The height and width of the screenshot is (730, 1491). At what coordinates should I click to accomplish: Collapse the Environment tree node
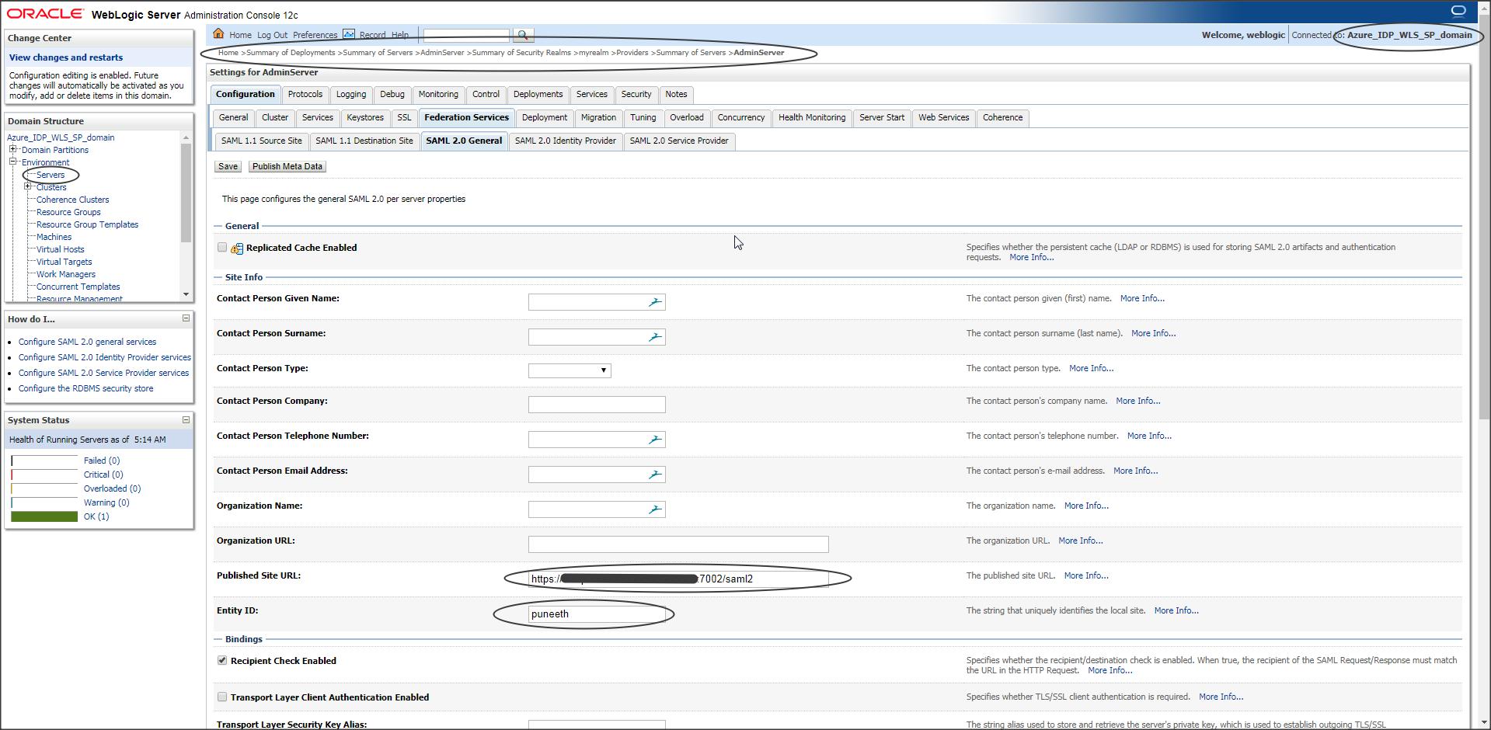point(12,162)
